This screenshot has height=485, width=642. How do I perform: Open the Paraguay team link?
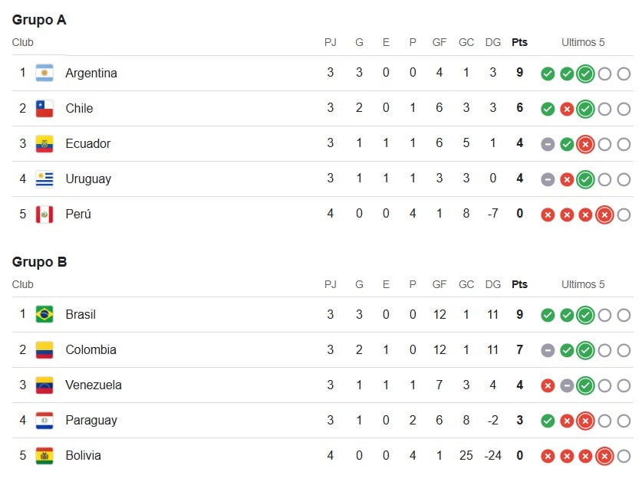91,421
